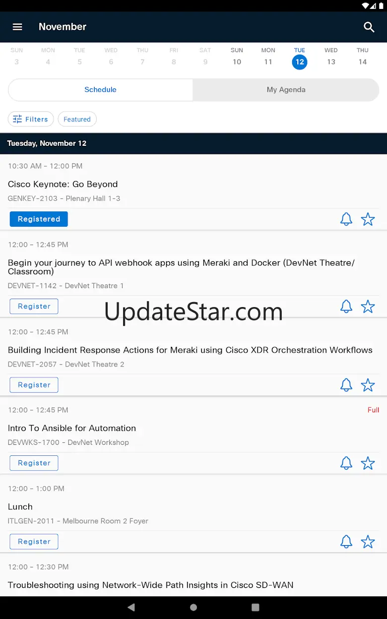Select Saturday 9 in date strip

point(205,57)
